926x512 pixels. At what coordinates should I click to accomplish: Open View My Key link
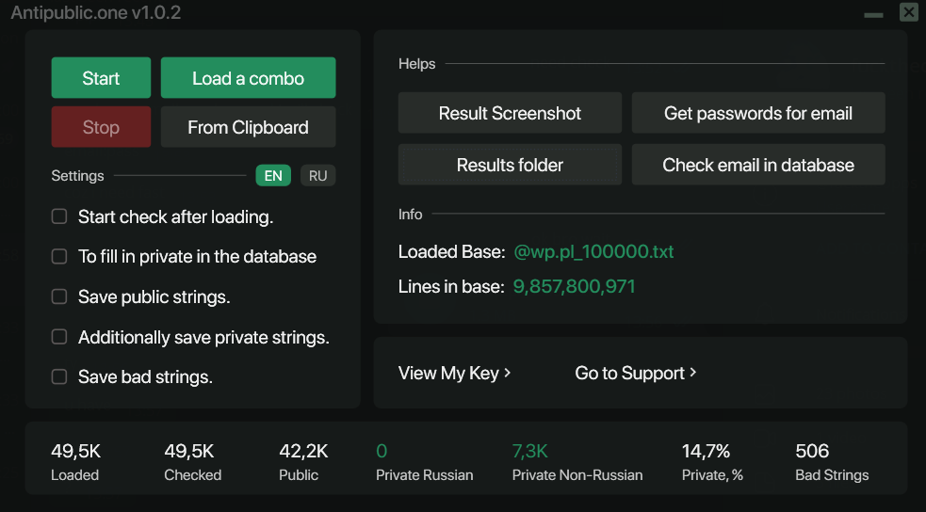coord(455,373)
